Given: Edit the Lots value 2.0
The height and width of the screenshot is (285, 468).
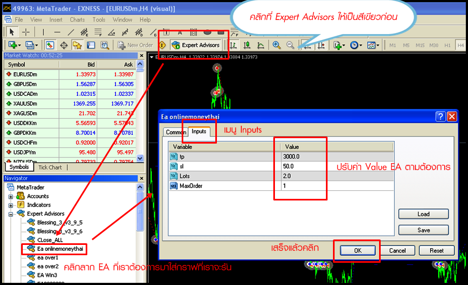Looking at the screenshot, I should [x=337, y=176].
